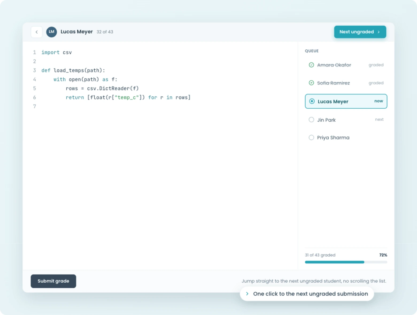Click 'One click to the next ungraded submission'
Screen dimensions: 417x315
(311, 294)
